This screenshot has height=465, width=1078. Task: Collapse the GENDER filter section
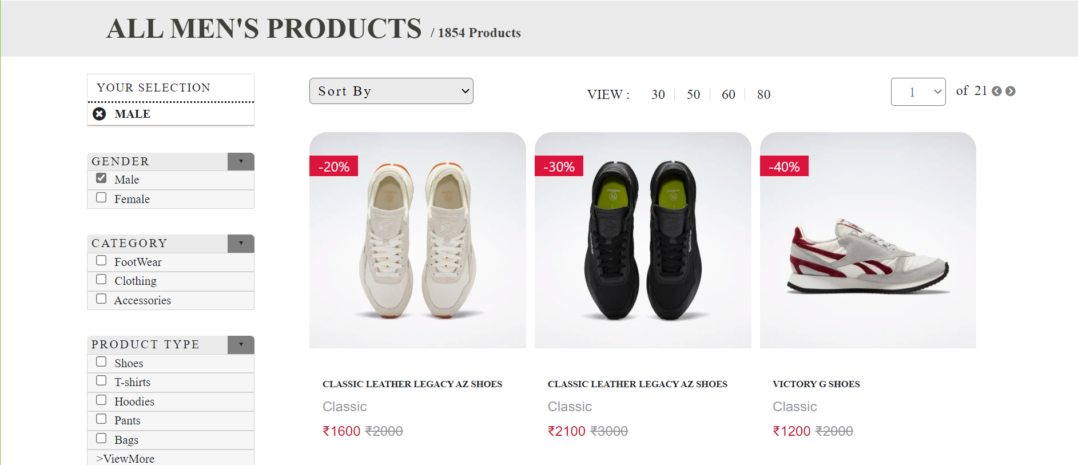pos(241,161)
